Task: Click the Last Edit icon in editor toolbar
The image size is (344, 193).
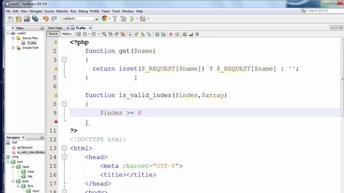Action: 78,34
